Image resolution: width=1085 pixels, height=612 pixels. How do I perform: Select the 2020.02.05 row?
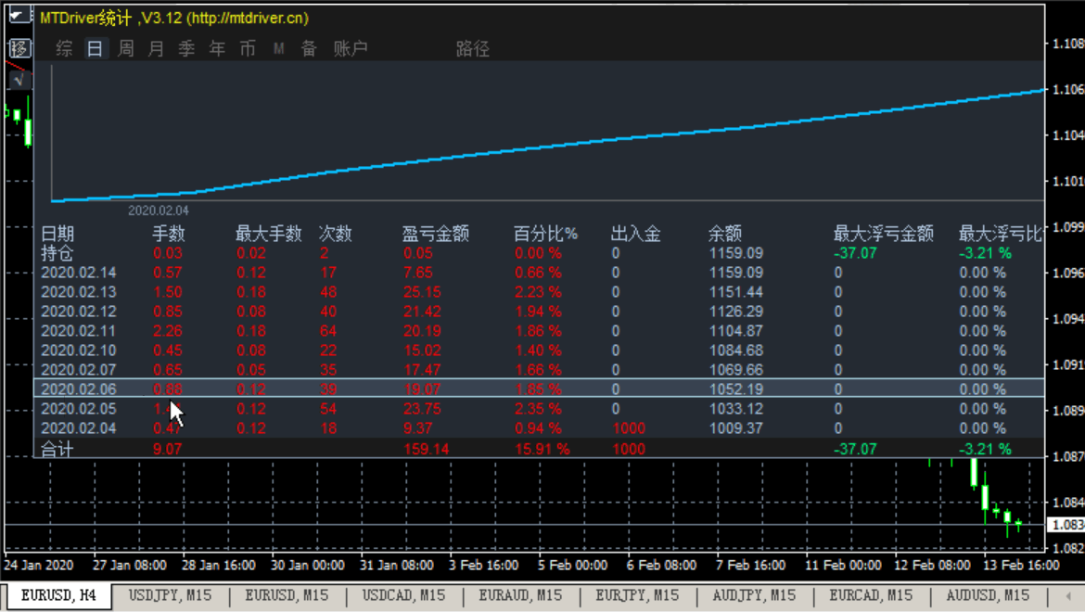[539, 409]
